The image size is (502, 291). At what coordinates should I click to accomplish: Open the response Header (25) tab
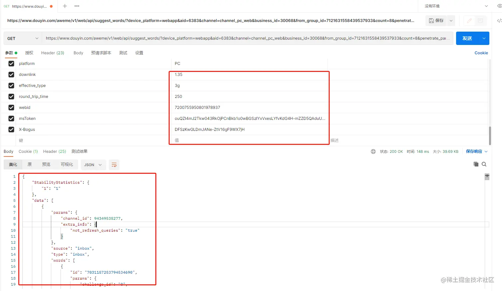pos(55,151)
